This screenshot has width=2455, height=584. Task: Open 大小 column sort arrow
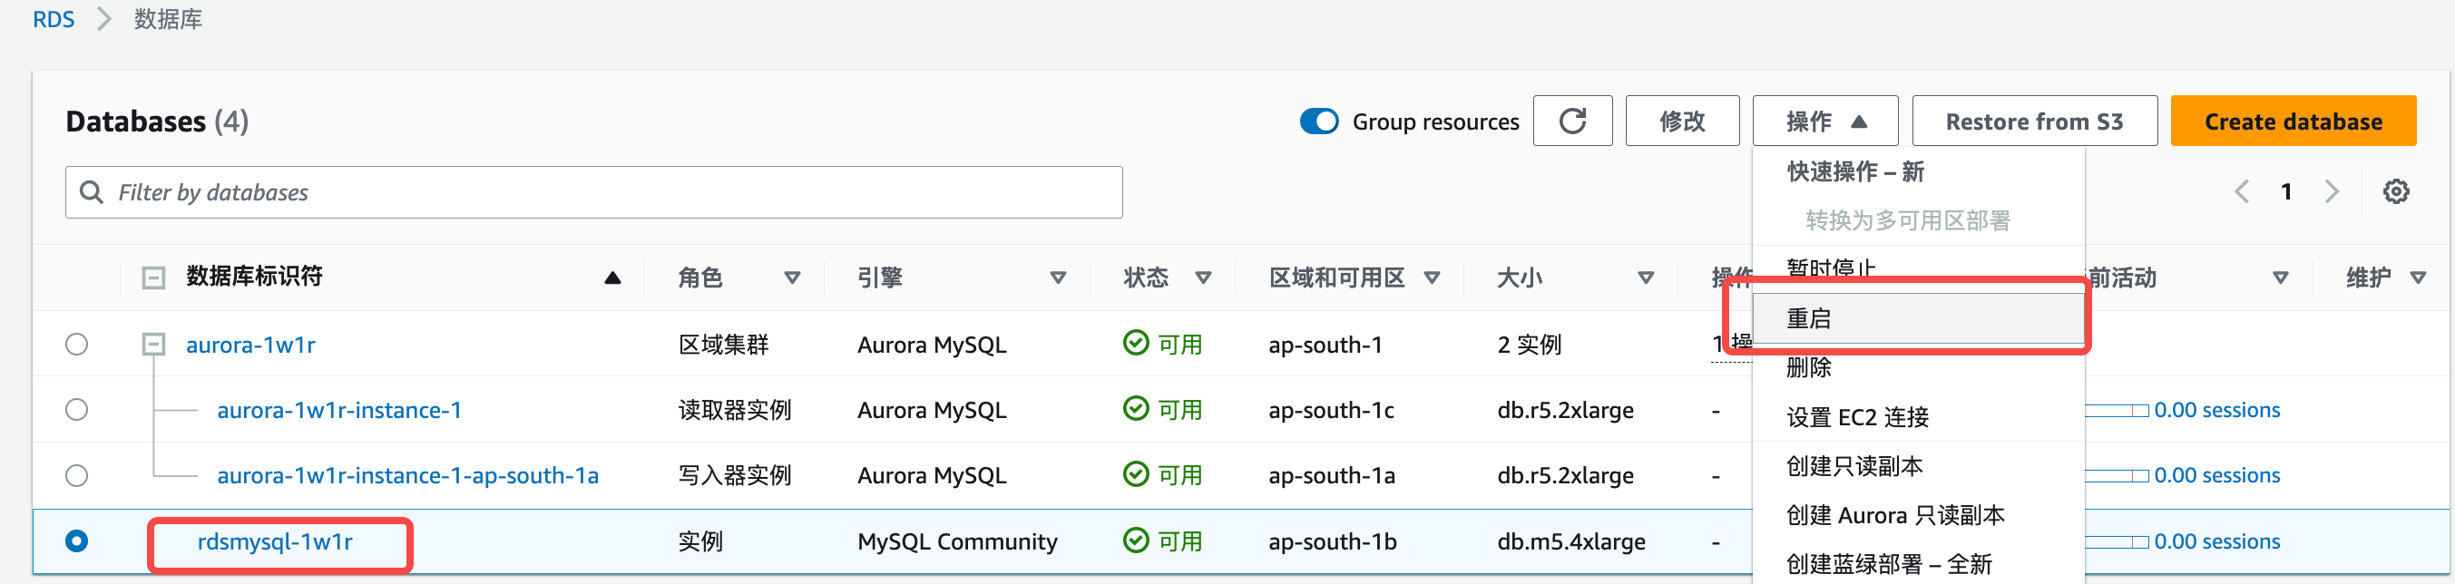click(1645, 278)
